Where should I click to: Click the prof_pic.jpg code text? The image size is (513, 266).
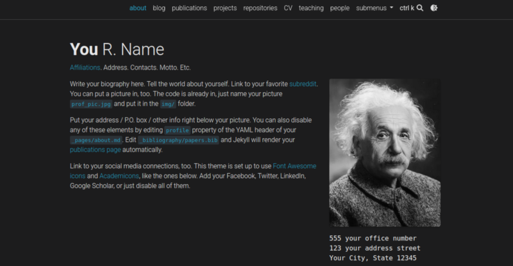coord(91,104)
